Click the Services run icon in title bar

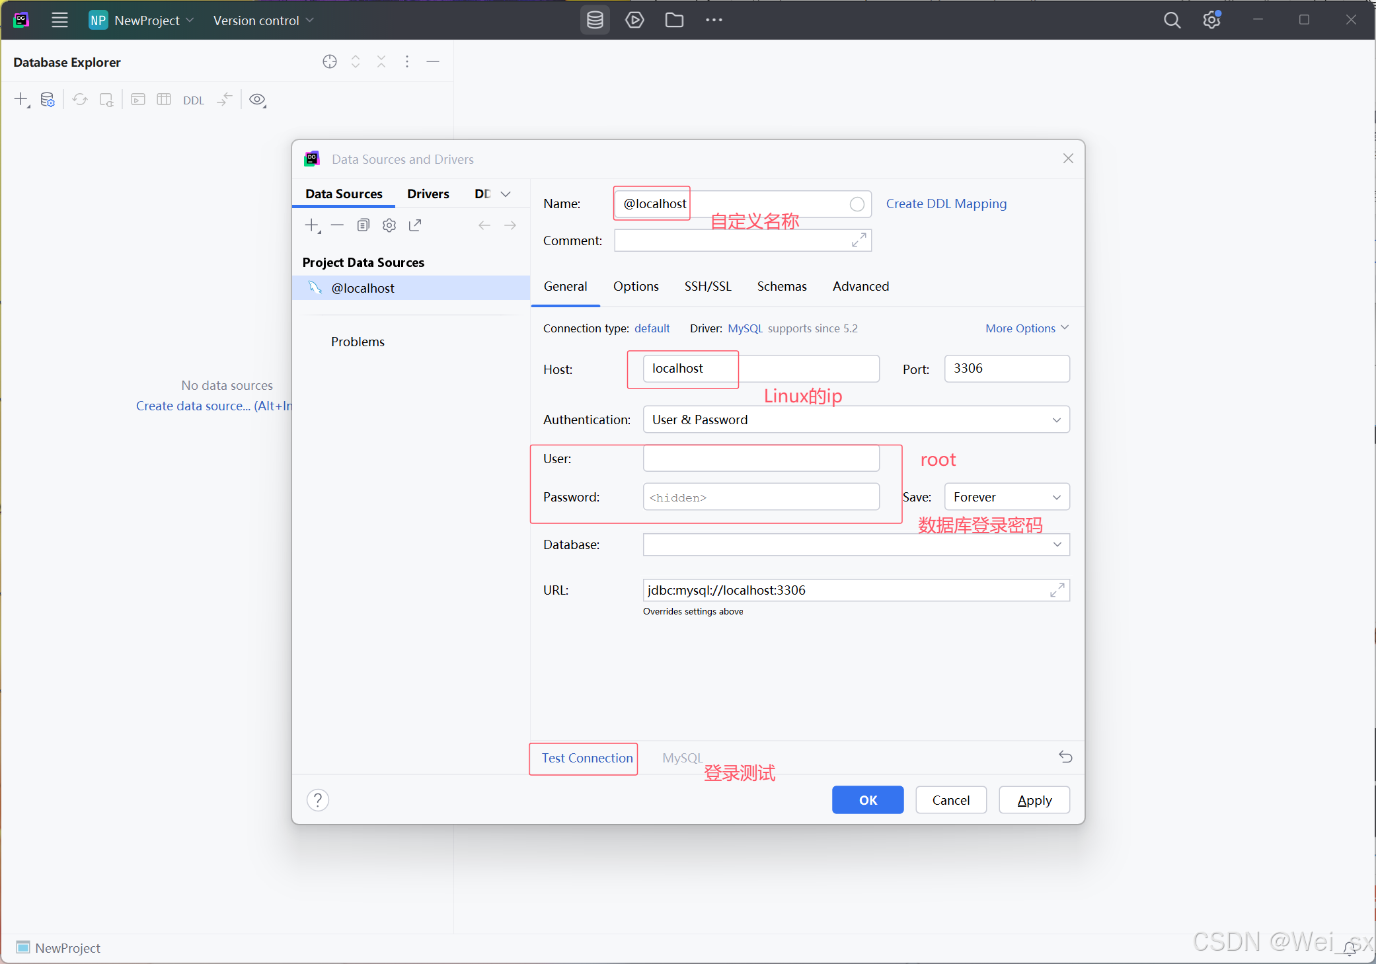click(x=634, y=20)
